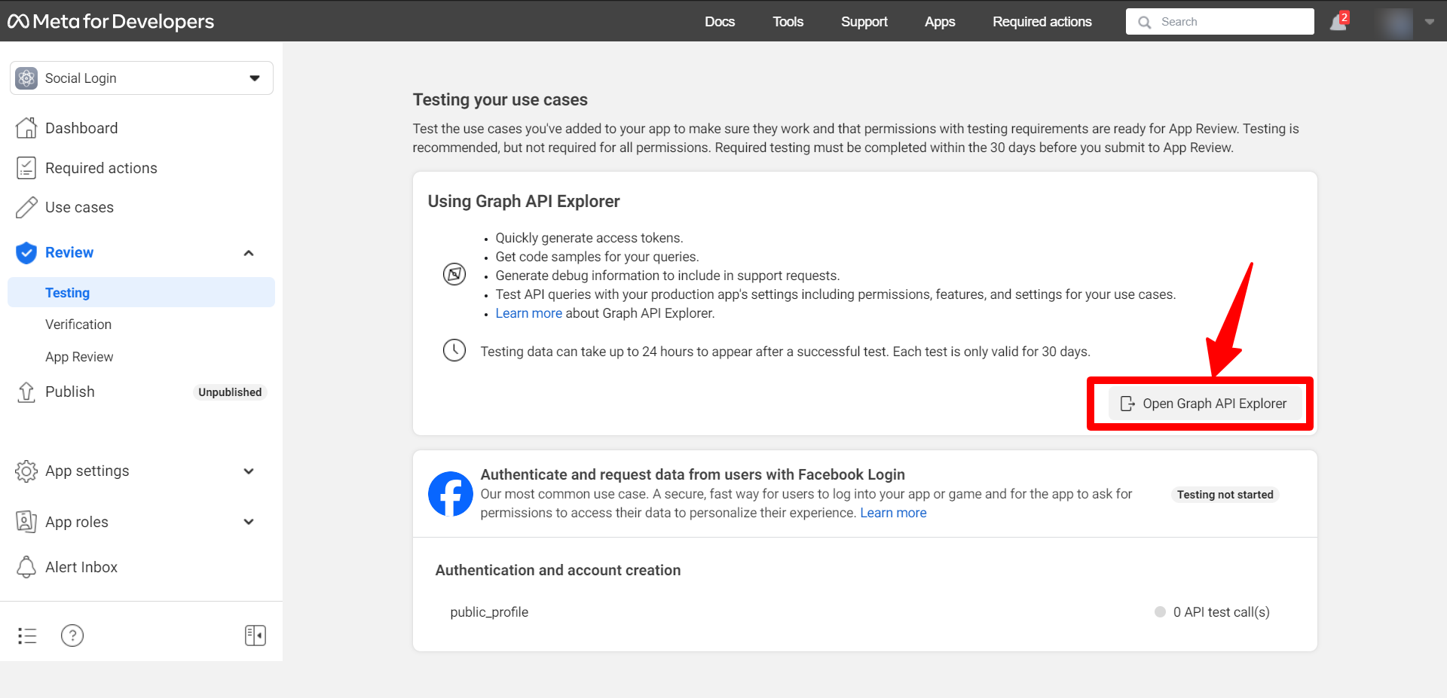Viewport: 1447px width, 698px height.
Task: Click the Testing not started status badge
Action: (1225, 494)
